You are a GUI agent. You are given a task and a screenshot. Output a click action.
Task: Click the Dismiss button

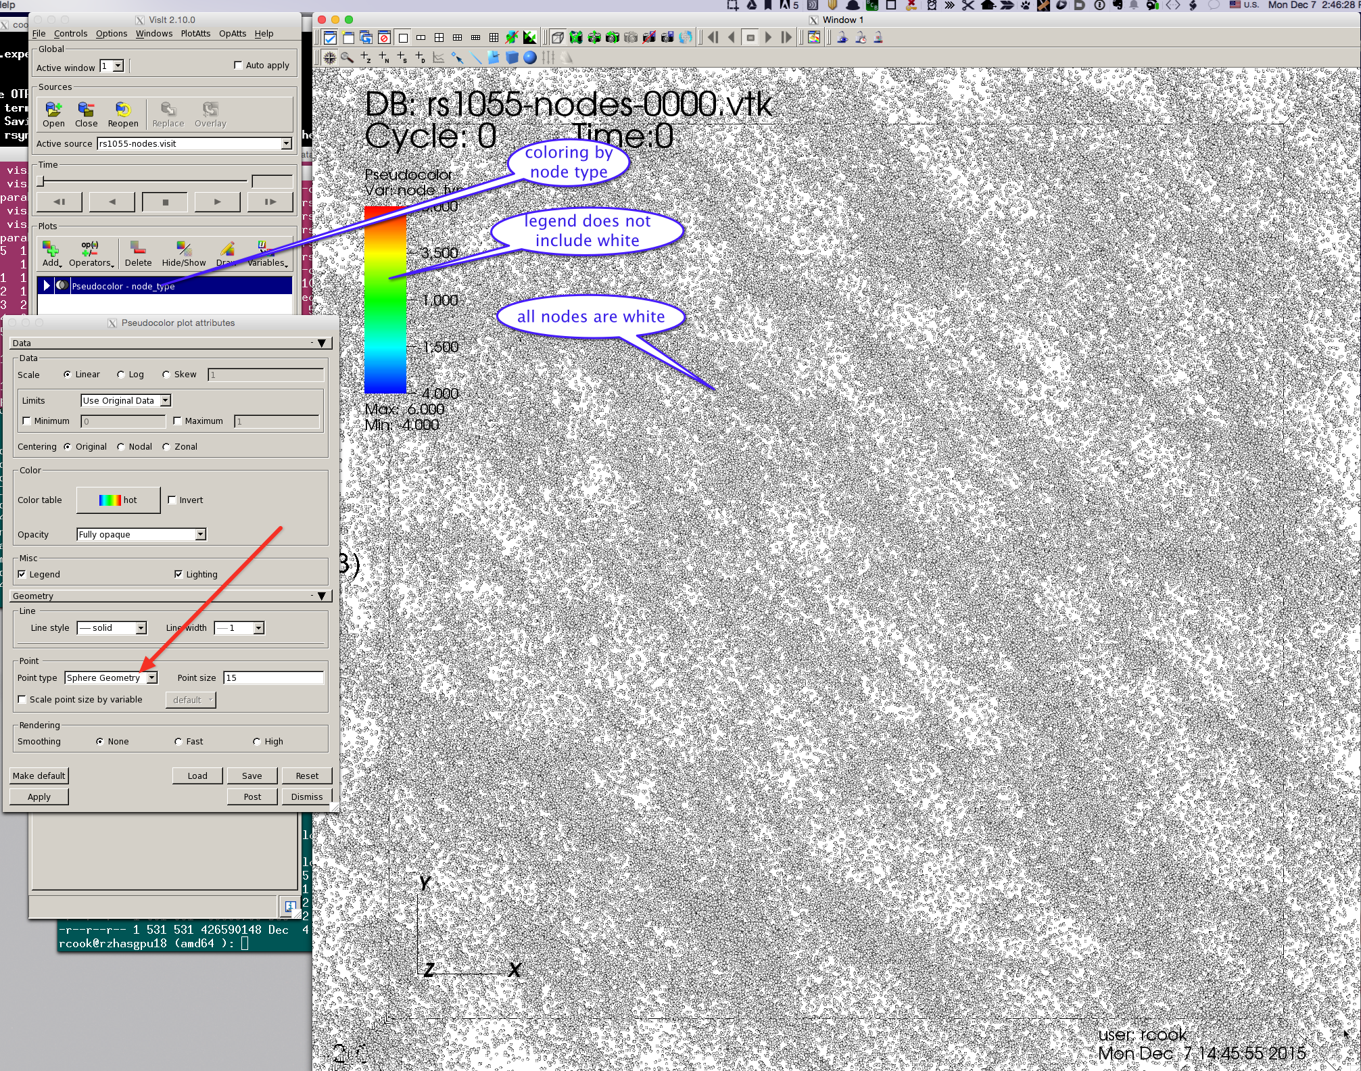pyautogui.click(x=307, y=797)
